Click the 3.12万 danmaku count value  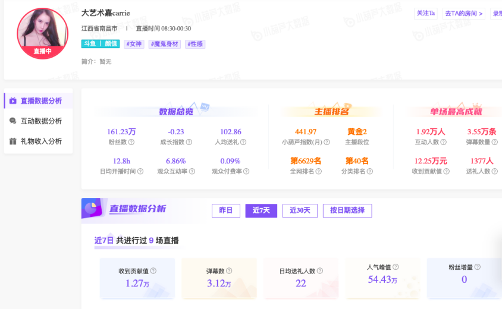point(219,283)
